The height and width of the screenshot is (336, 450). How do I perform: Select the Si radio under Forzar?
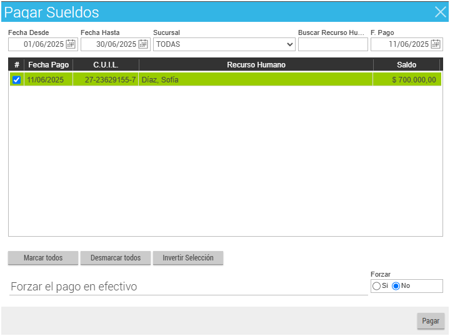[x=376, y=285]
